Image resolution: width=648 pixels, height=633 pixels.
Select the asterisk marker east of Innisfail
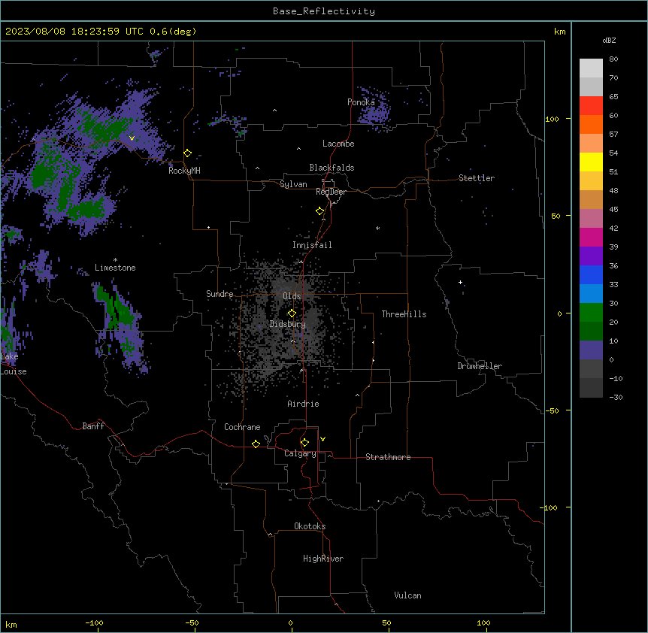click(377, 229)
